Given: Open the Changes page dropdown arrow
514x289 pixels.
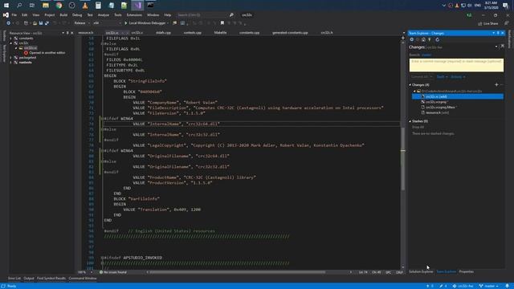Looking at the screenshot, I should pyautogui.click(x=496, y=47).
